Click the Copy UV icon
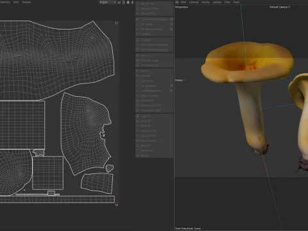 pyautogui.click(x=137, y=116)
